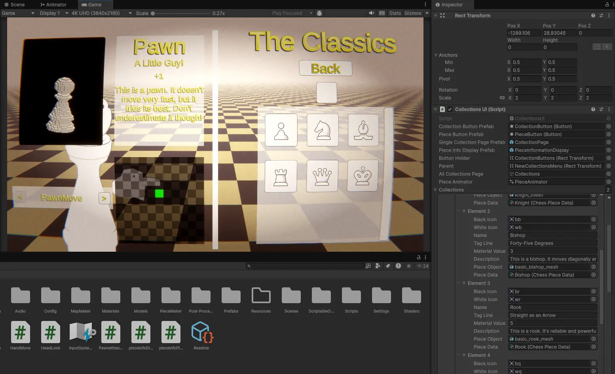The width and height of the screenshot is (615, 374).
Task: Toggle the Collections UI script enabled checkbox
Action: [x=450, y=109]
